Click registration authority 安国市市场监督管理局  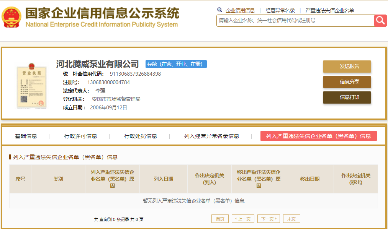coord(116,99)
